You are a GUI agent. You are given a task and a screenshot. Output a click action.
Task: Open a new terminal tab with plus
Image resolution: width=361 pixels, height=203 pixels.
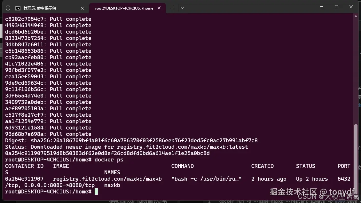173,8
